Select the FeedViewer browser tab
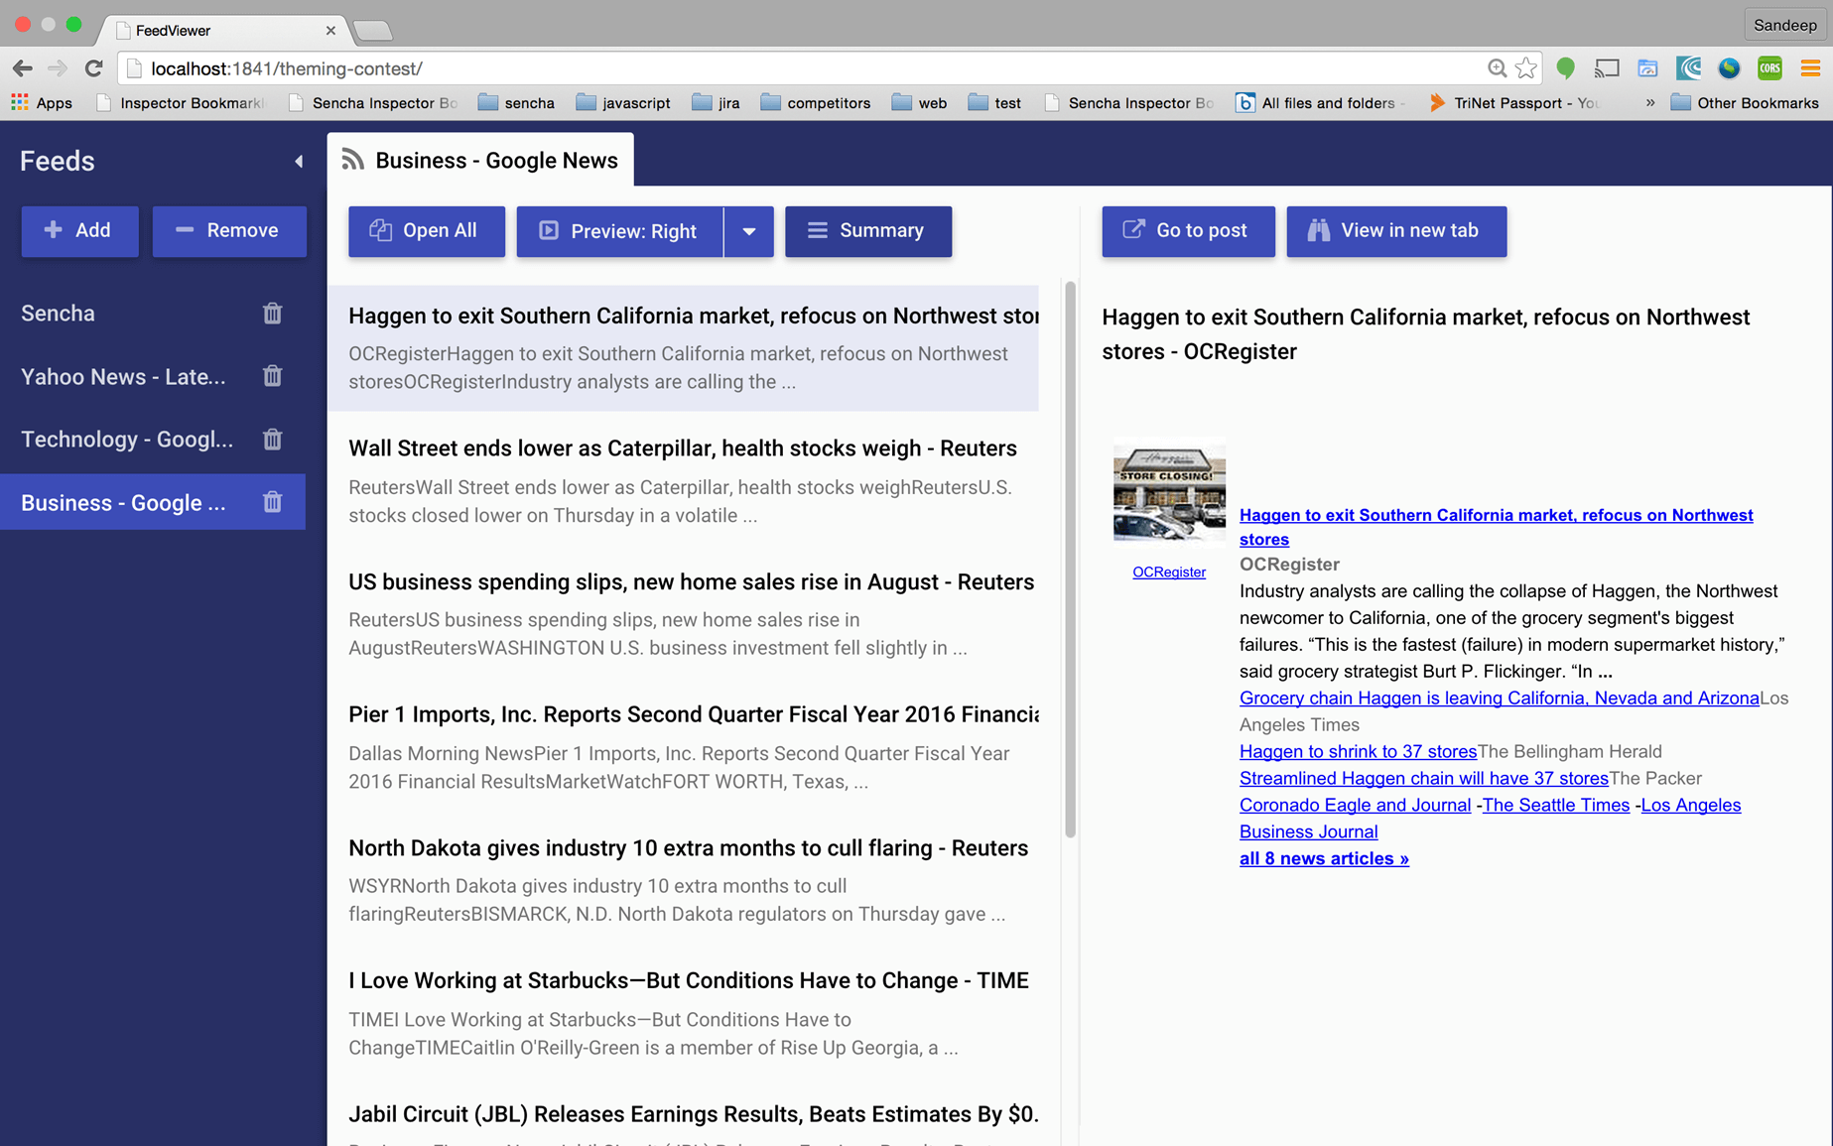This screenshot has height=1146, width=1833. pyautogui.click(x=223, y=31)
